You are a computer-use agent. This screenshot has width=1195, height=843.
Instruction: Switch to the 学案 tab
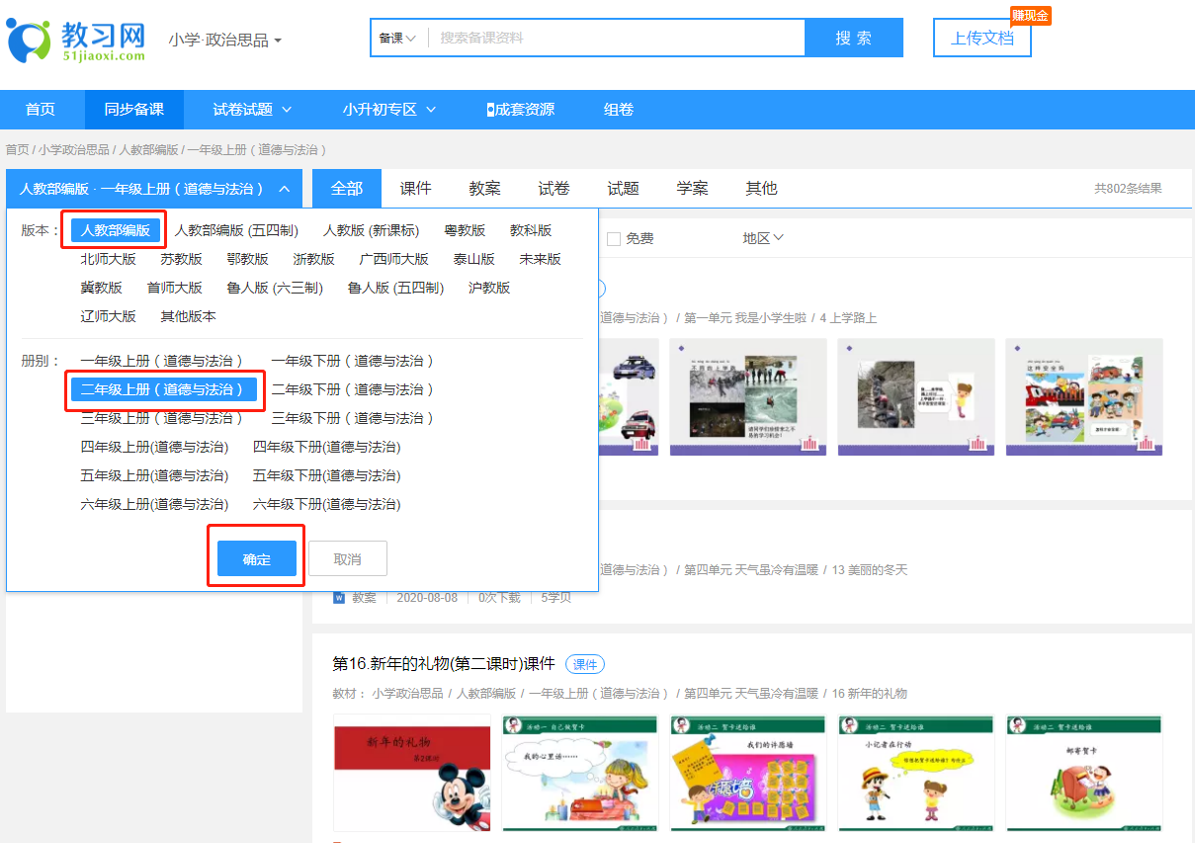click(693, 188)
